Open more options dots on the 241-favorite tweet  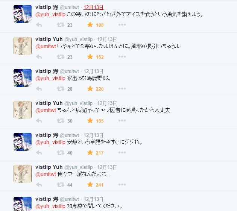tap(122, 185)
